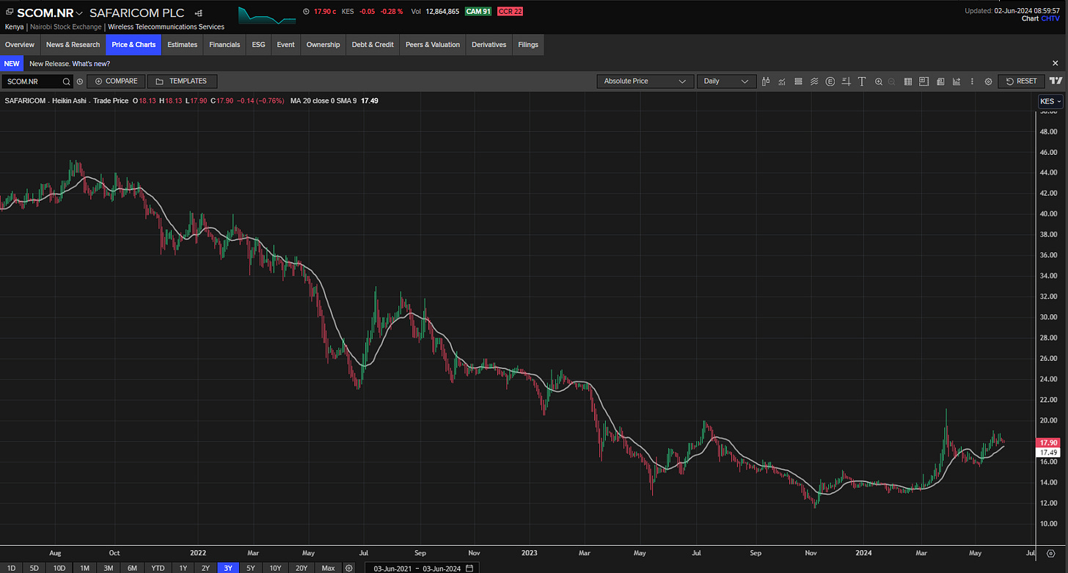Click the search magnifier in SCOM.NR field
The height and width of the screenshot is (573, 1068).
click(x=66, y=81)
